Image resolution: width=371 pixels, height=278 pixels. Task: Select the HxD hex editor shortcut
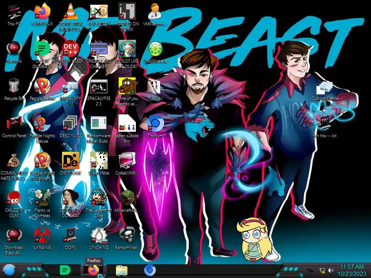99,11
